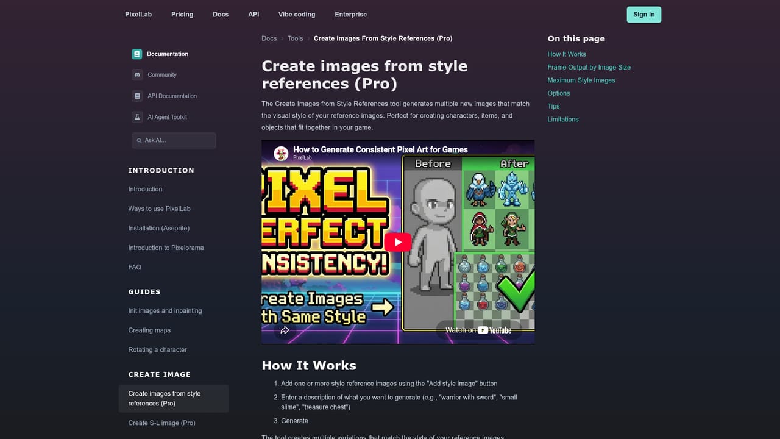Open video via Watch on YouTube

(x=478, y=330)
